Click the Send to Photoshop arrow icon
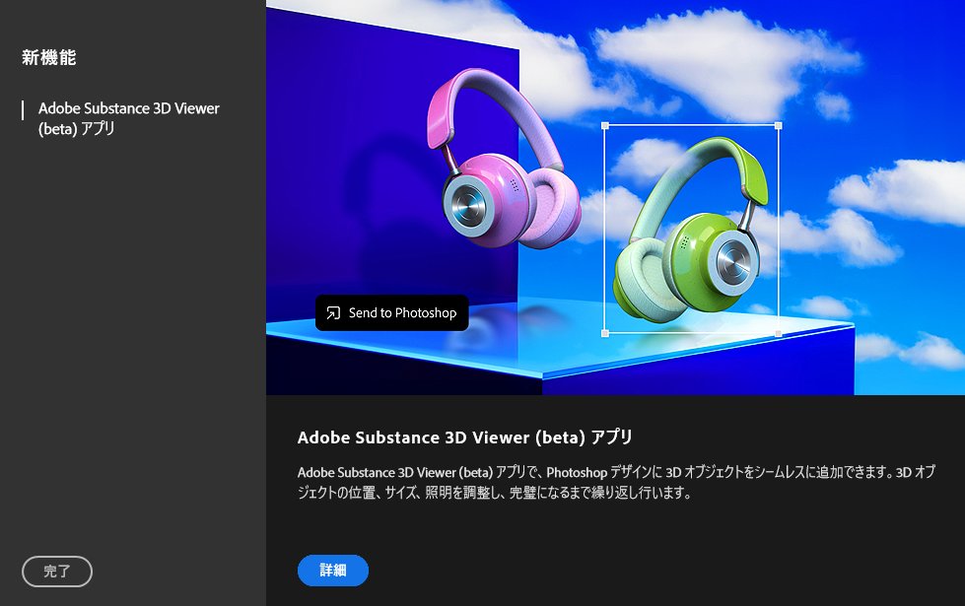This screenshot has height=606, width=965. [x=333, y=312]
